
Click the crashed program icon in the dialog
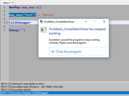[x=44, y=30]
